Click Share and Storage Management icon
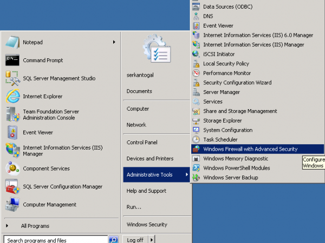 coord(196,111)
